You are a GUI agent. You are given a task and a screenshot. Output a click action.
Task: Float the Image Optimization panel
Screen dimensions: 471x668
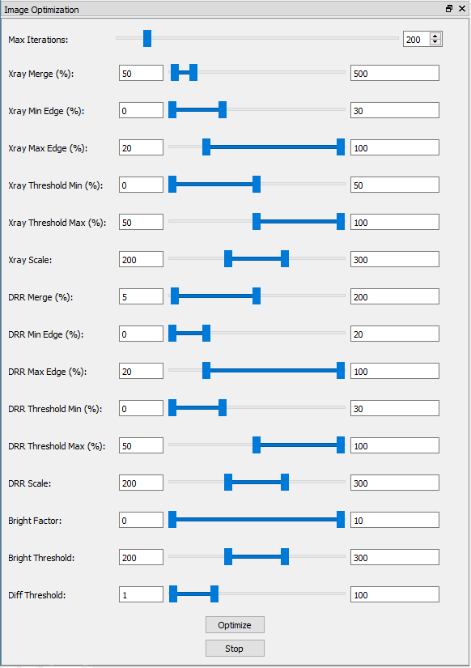click(x=449, y=9)
